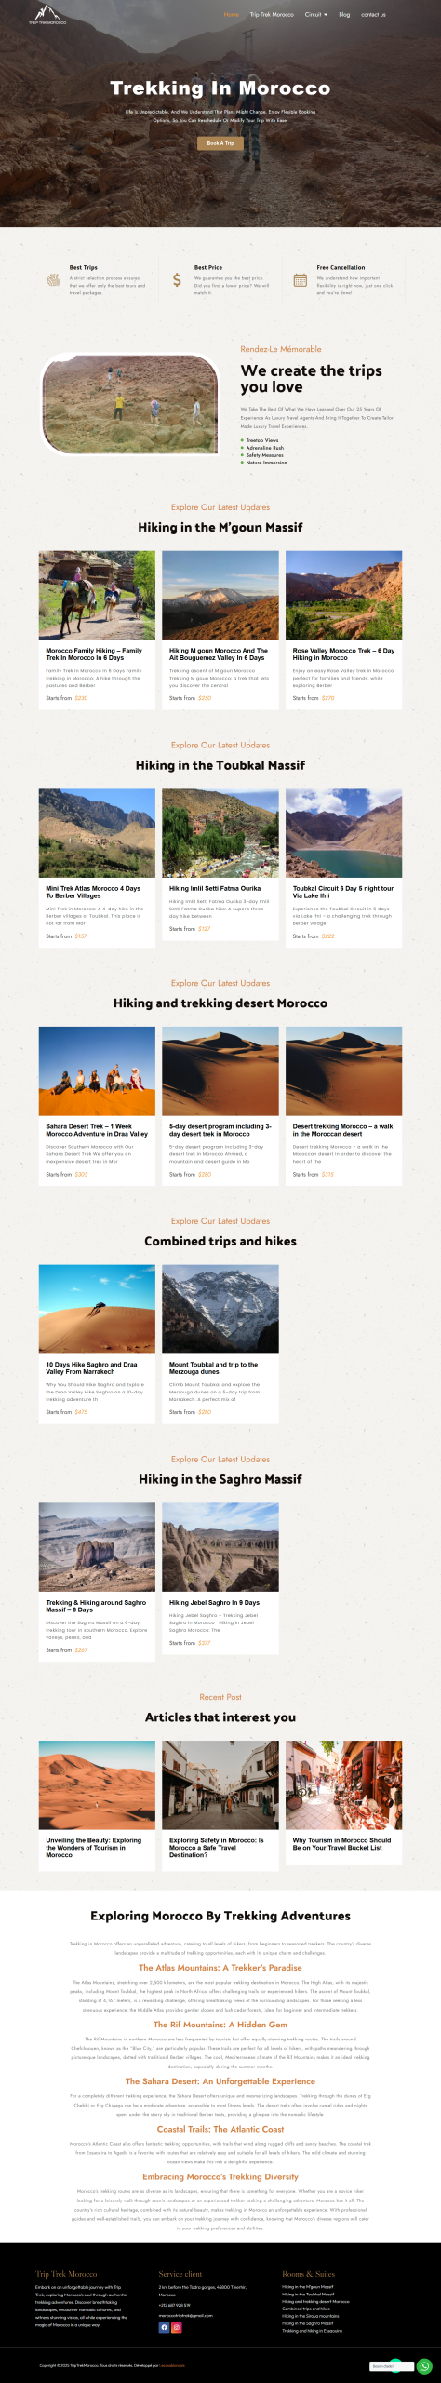Viewport: 441px width, 2383px height.
Task: Click the Book A Trip button
Action: coord(220,143)
